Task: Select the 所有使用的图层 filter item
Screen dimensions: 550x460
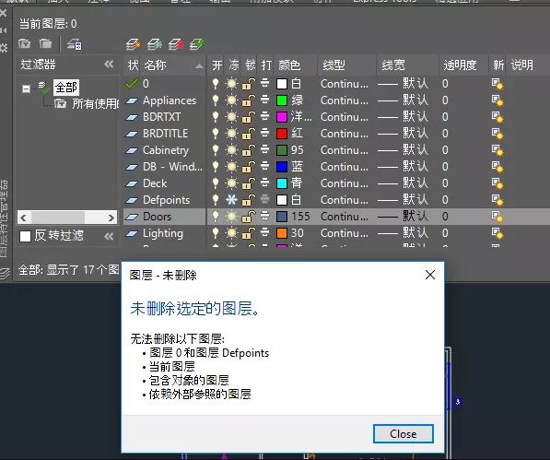Action: point(96,104)
